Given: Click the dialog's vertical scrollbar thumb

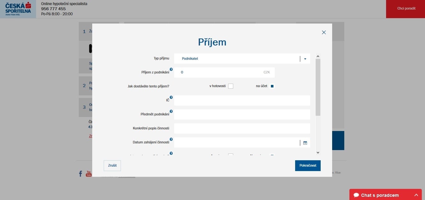Looking at the screenshot, I should point(318,87).
